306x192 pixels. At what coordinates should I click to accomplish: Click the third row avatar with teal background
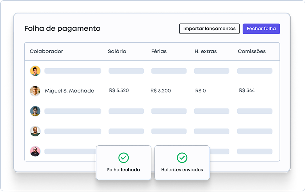[x=35, y=111]
